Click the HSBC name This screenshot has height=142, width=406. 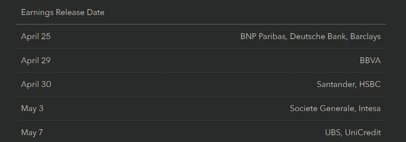pos(370,84)
